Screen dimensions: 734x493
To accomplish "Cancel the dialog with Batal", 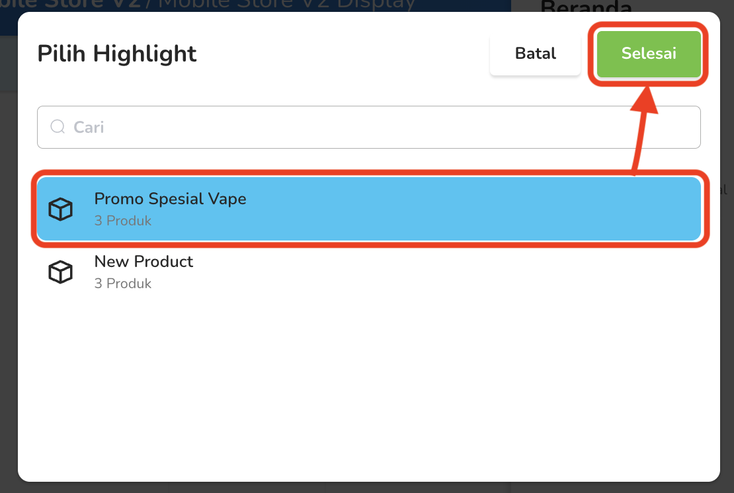I will point(535,54).
